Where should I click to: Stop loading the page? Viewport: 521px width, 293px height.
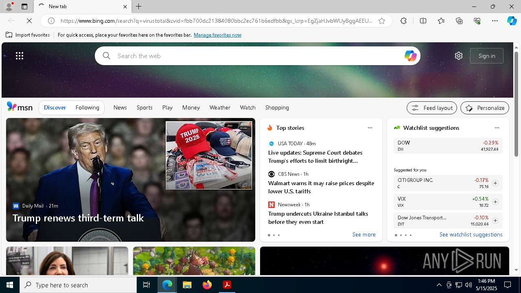tap(30, 21)
